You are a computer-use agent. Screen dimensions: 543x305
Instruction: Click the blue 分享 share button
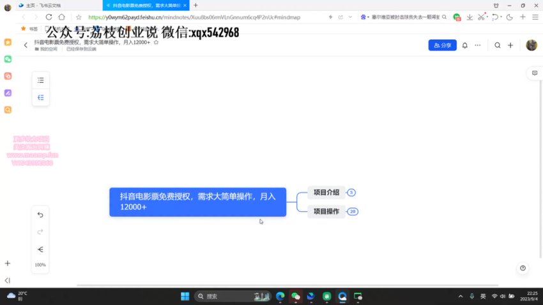pos(442,45)
